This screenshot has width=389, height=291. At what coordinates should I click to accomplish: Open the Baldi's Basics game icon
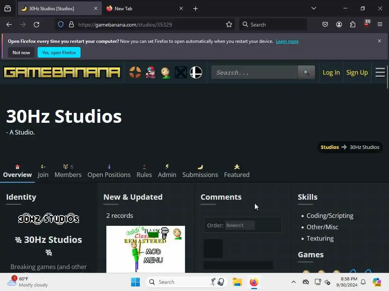point(166,72)
